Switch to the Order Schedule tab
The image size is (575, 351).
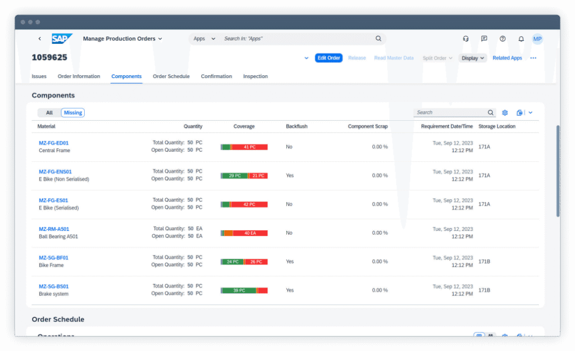pyautogui.click(x=171, y=76)
